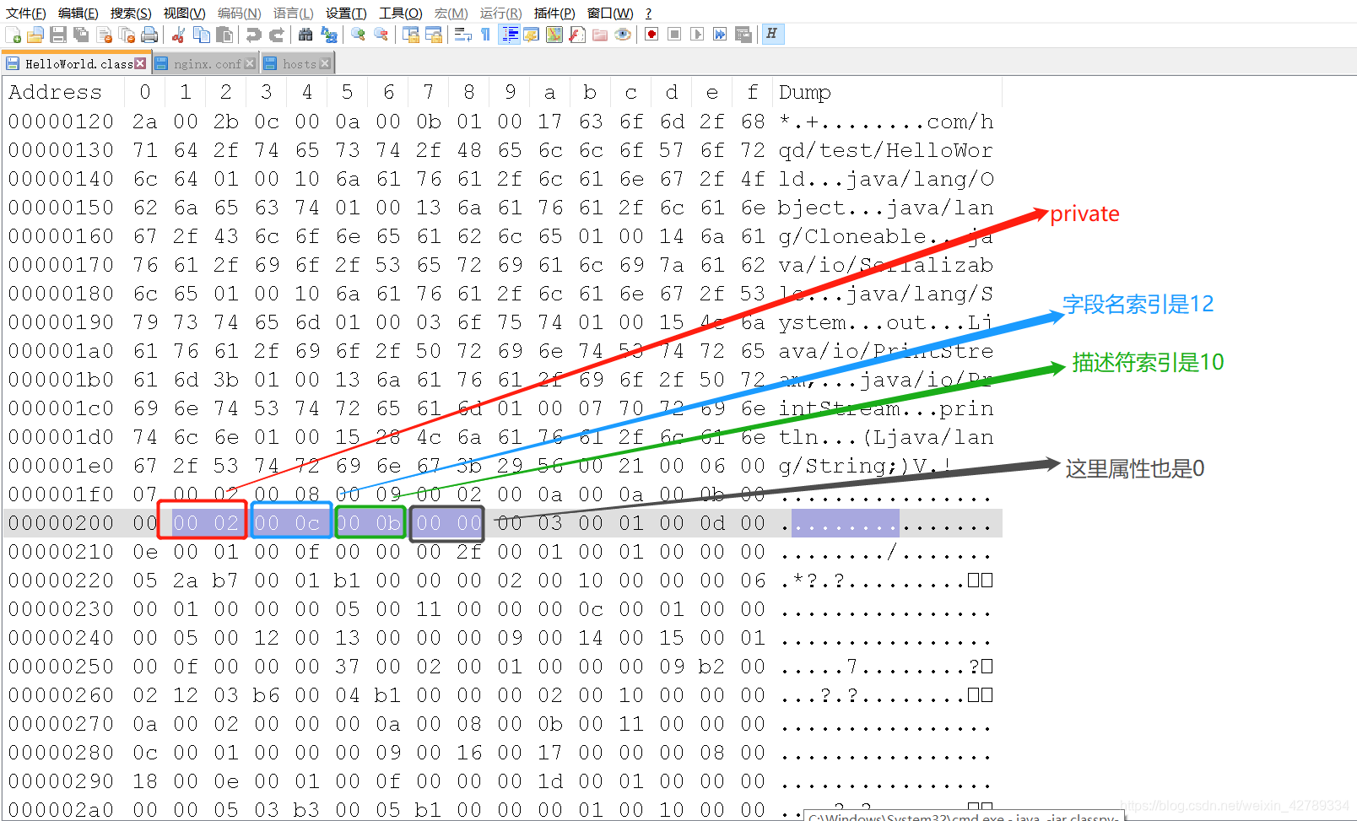Screen dimensions: 1357x821
Task: Click dump text 'qd/test/HelloWor'
Action: click(x=886, y=150)
